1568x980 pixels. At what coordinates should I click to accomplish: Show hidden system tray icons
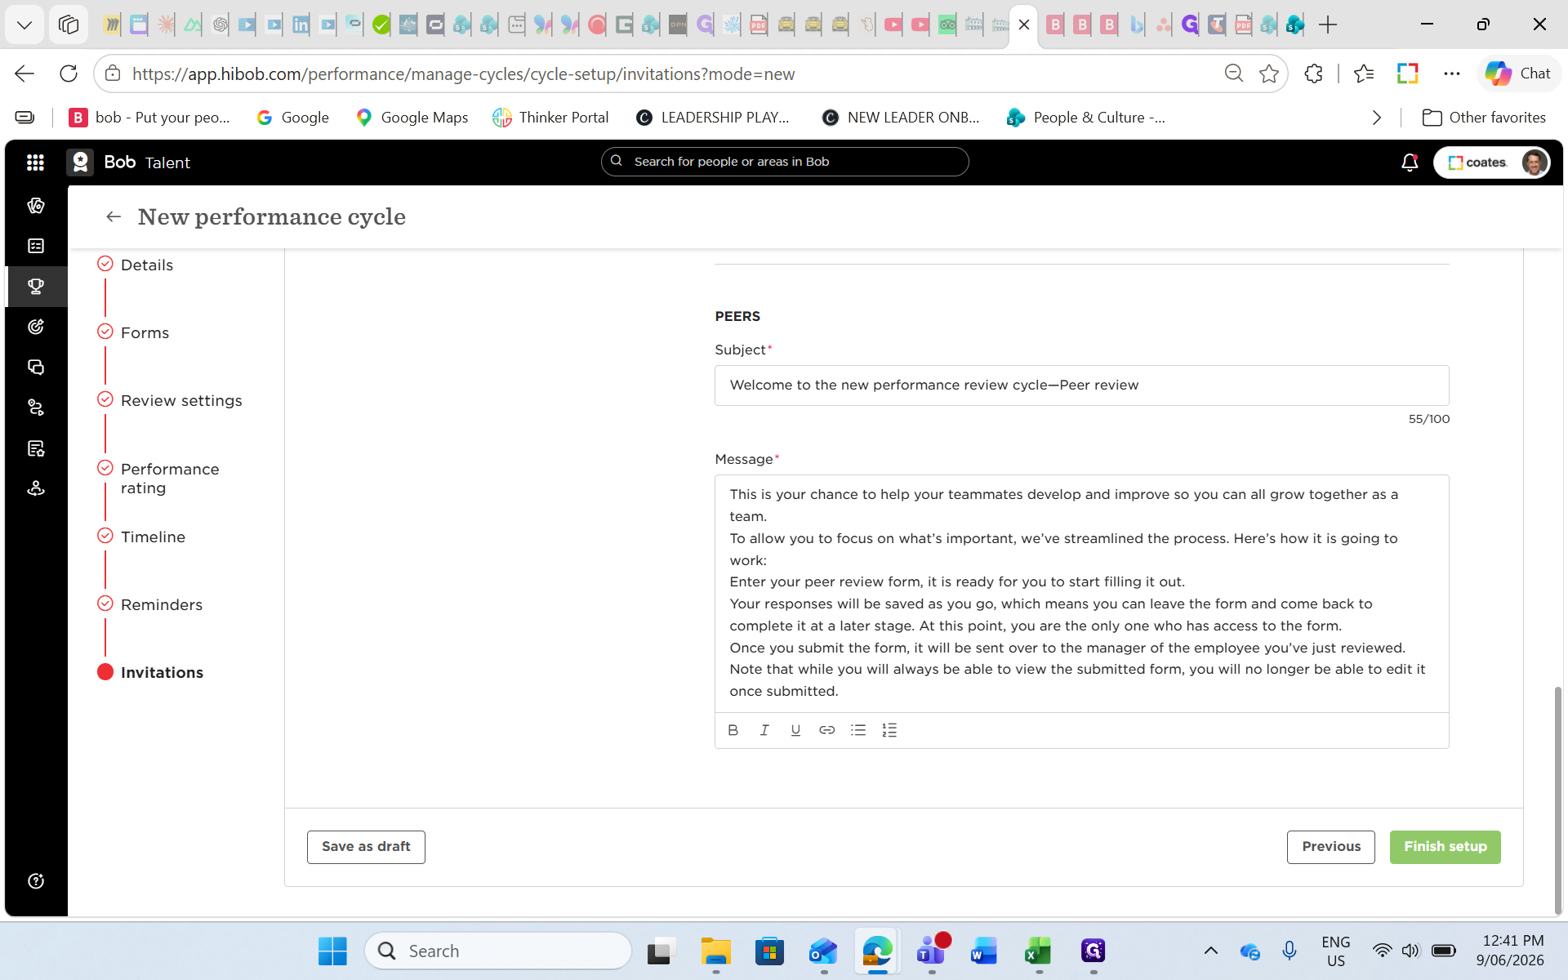(1211, 951)
